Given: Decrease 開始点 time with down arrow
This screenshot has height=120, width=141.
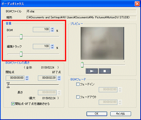Looking at the screenshot, I should (x=27, y=79).
